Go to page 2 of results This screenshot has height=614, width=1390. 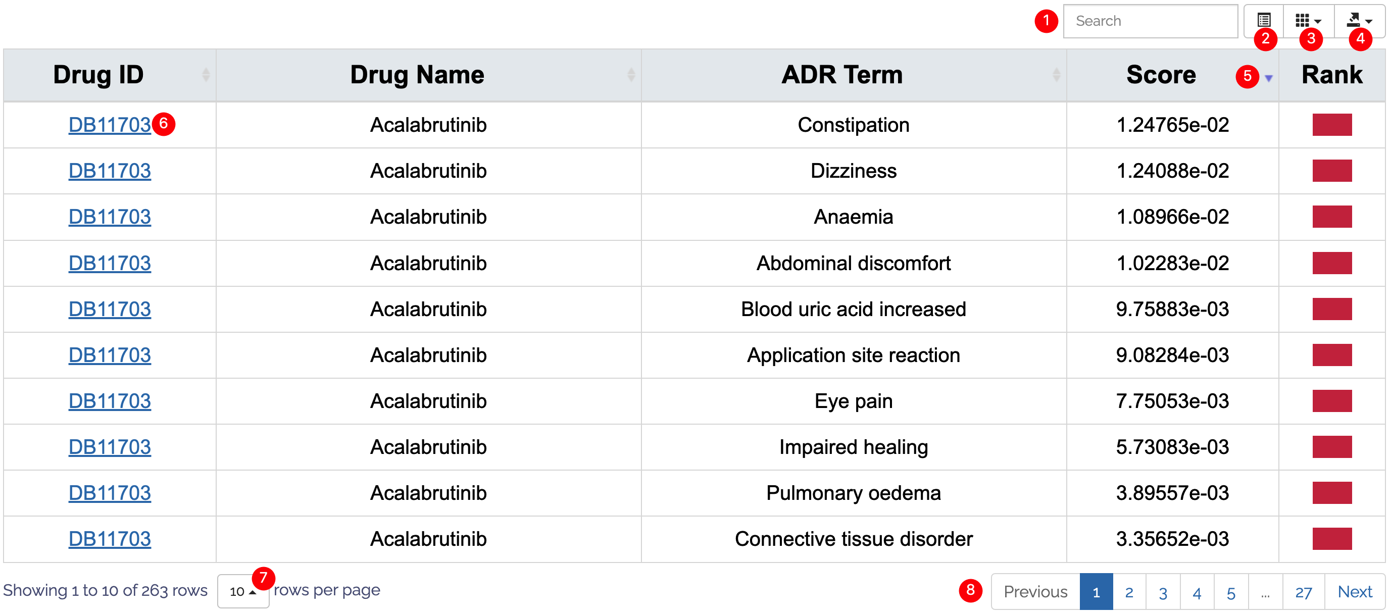[x=1129, y=592]
